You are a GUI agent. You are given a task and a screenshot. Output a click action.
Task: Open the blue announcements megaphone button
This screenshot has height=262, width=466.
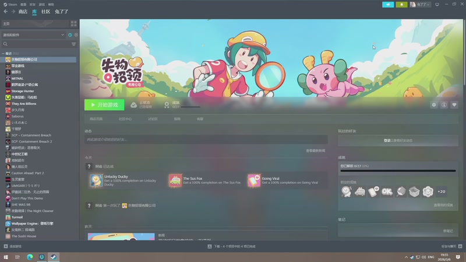point(388,5)
